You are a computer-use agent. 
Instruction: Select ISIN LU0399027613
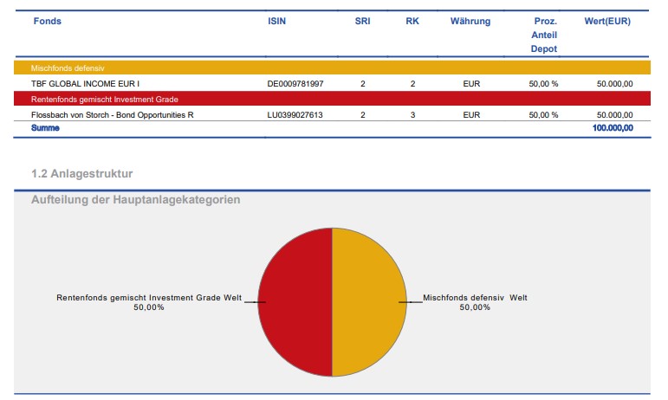(295, 114)
